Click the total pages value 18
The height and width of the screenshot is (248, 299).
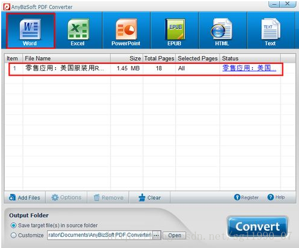pos(159,69)
